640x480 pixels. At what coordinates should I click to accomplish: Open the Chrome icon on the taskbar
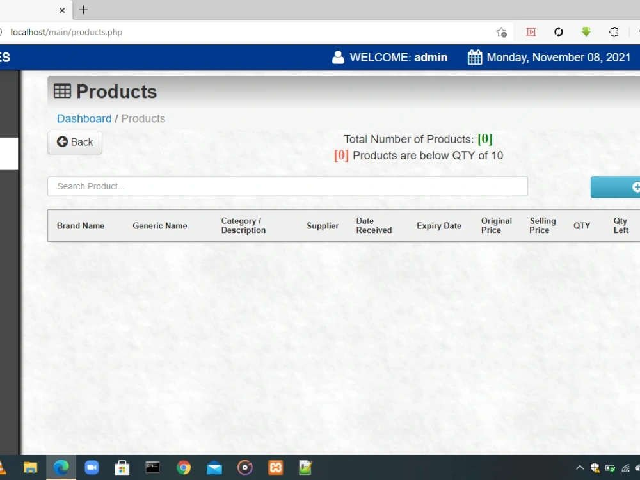click(x=184, y=467)
